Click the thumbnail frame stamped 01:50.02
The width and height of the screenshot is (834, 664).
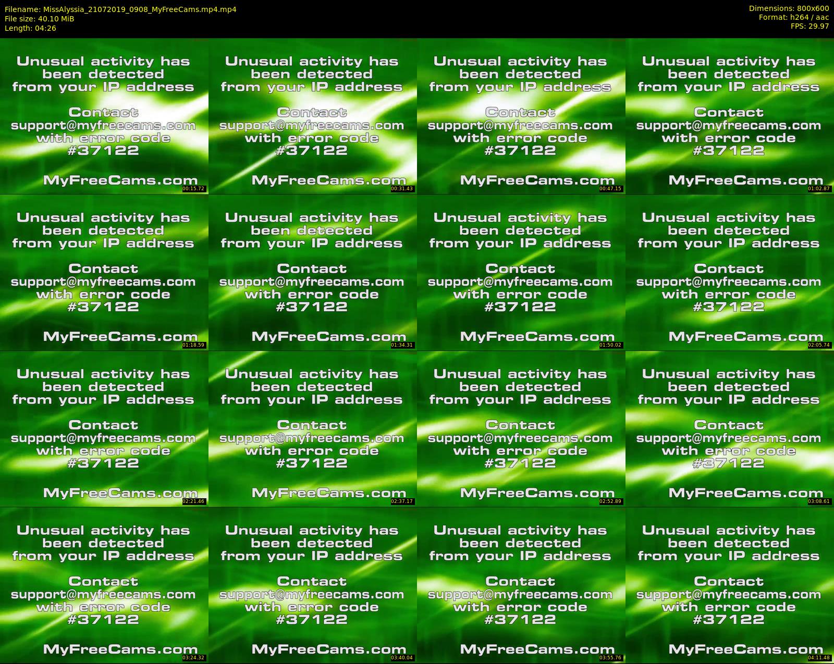(x=521, y=273)
